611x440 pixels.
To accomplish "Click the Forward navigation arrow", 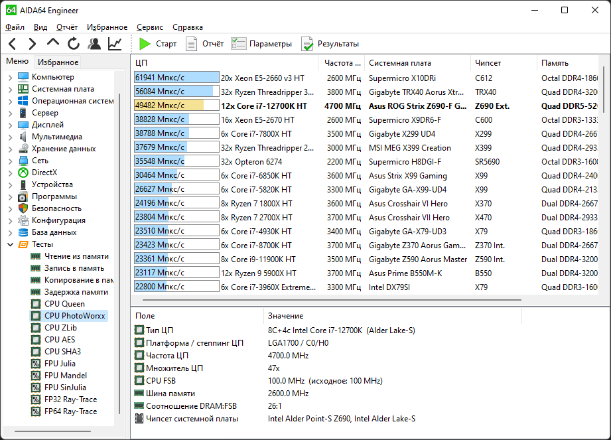I will (33, 44).
